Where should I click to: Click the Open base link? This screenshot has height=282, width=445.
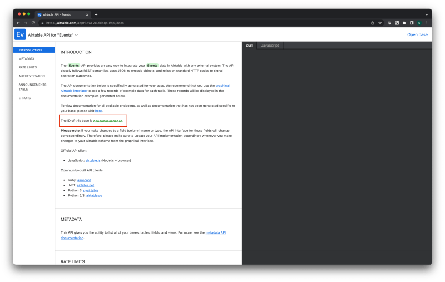click(x=417, y=34)
